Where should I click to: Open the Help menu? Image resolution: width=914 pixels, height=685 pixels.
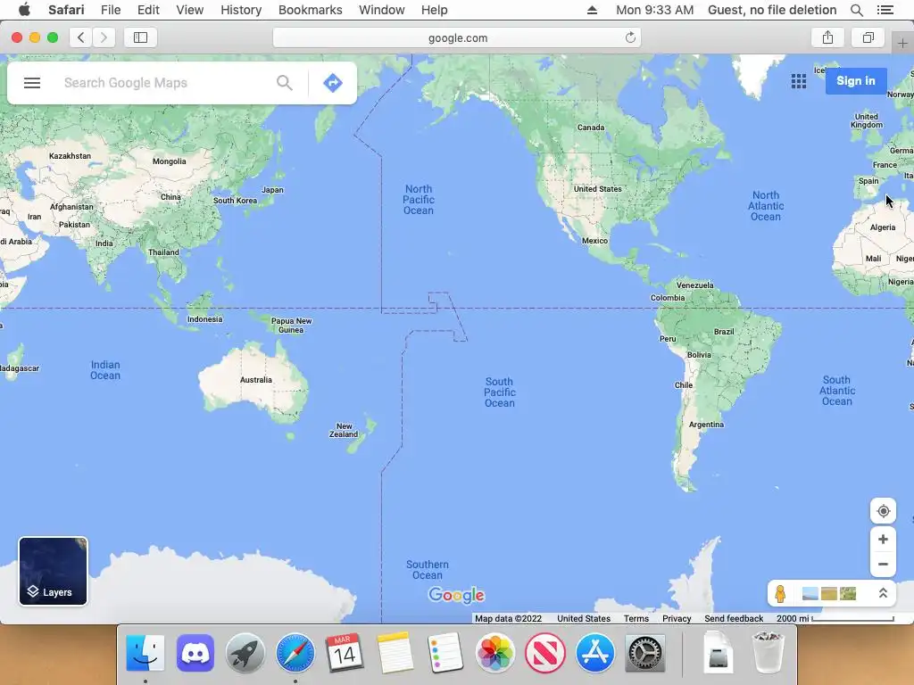point(435,10)
